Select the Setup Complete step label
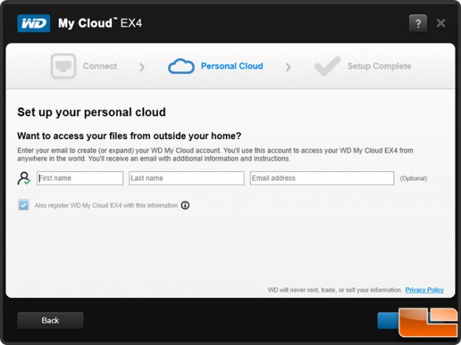The width and height of the screenshot is (461, 345). tap(380, 66)
